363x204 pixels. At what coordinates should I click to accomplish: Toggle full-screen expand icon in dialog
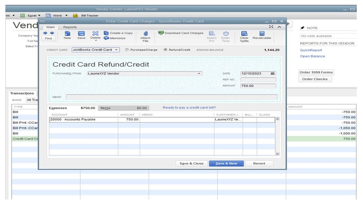click(x=271, y=27)
